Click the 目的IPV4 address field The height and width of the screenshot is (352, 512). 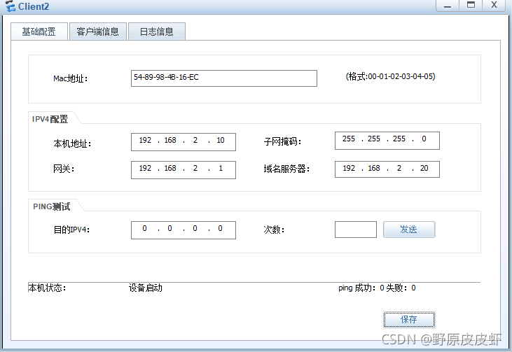(x=184, y=230)
